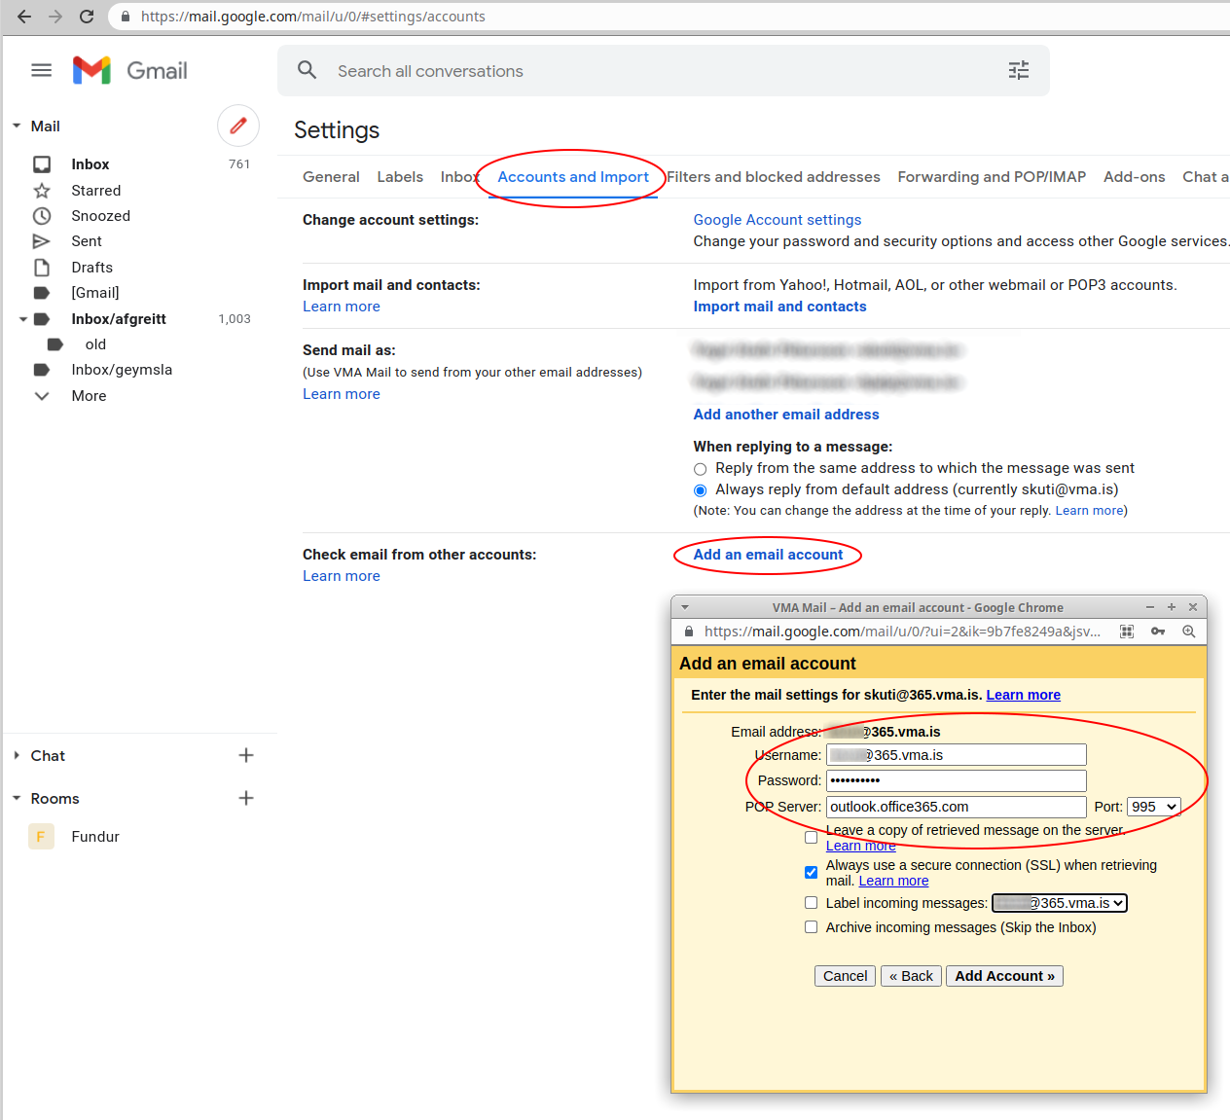Click the 'old' label icon
Viewport: 1230px width, 1120px height.
click(55, 344)
